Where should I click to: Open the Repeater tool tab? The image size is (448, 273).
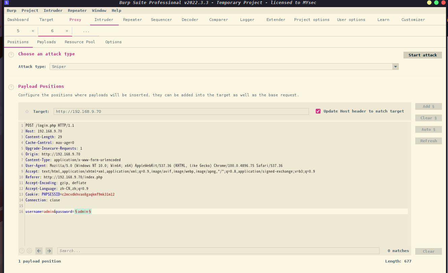pyautogui.click(x=132, y=20)
